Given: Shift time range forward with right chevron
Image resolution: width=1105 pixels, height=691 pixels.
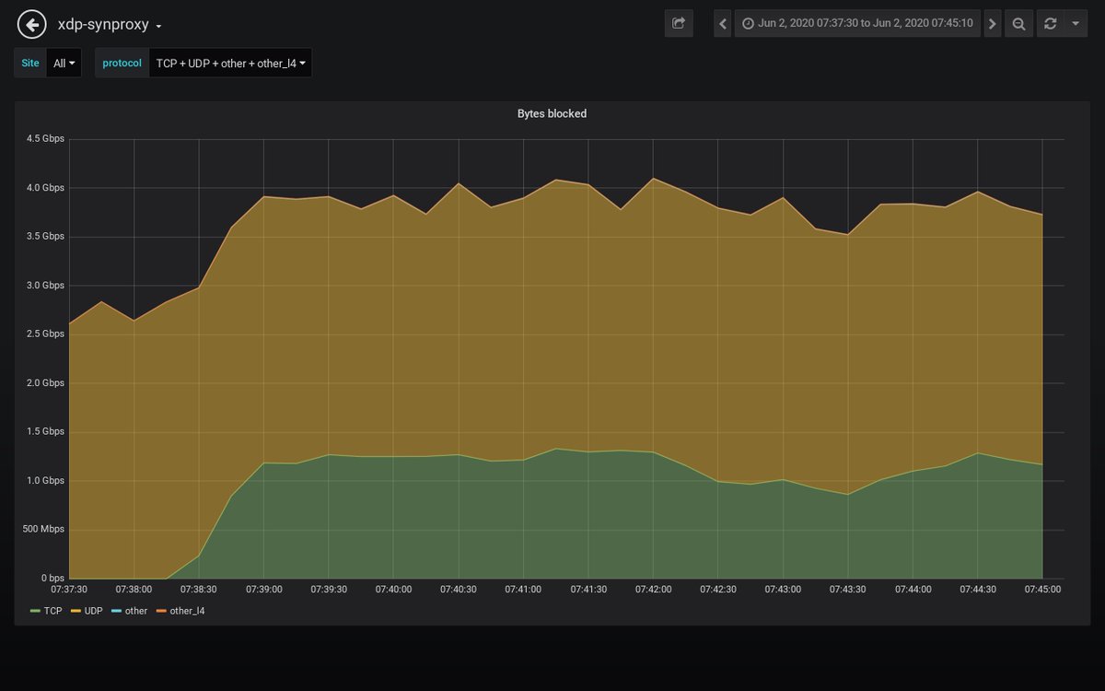Looking at the screenshot, I should pyautogui.click(x=992, y=23).
